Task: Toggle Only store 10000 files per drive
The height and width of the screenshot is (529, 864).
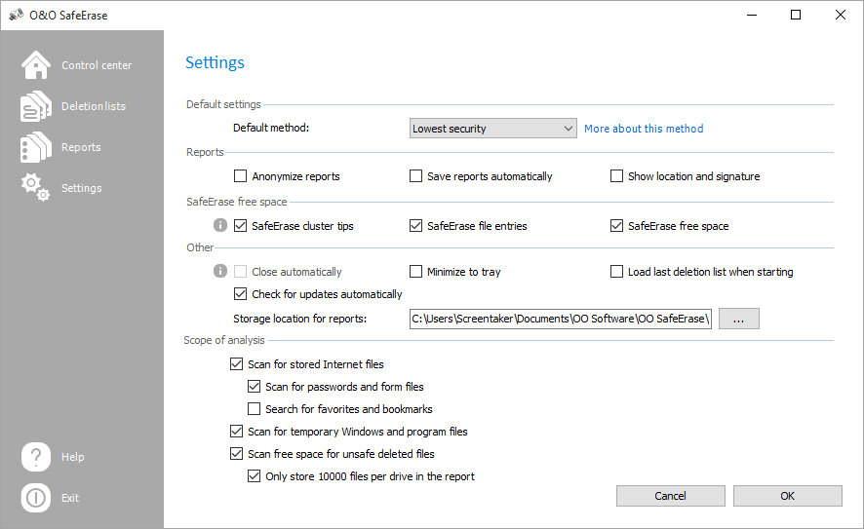Action: pos(254,476)
